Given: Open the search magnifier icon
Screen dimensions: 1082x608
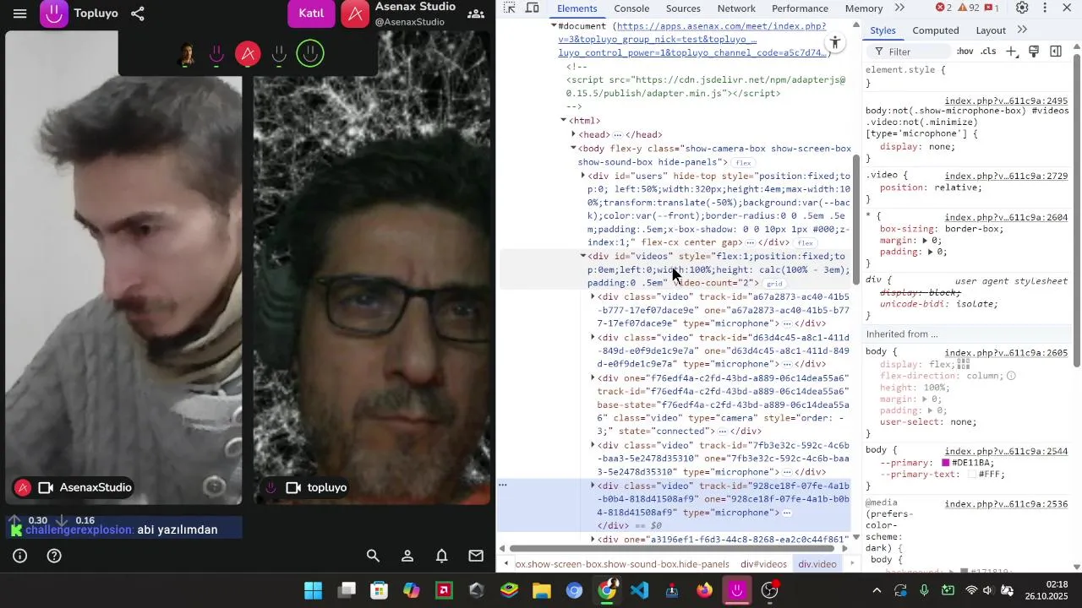Looking at the screenshot, I should point(373,556).
